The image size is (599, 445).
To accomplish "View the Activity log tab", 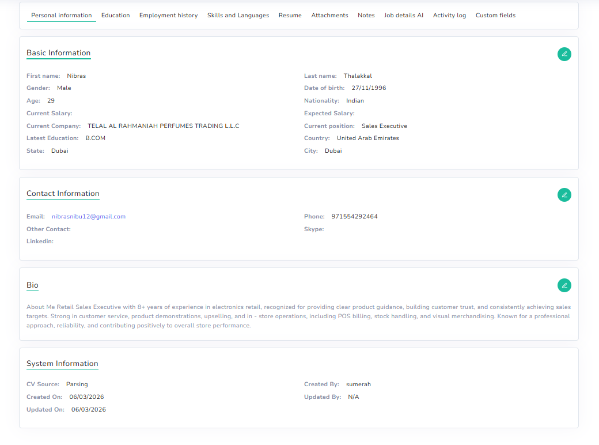I will [x=449, y=15].
